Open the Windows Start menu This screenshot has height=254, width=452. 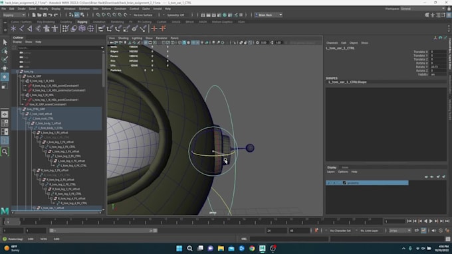179,248
